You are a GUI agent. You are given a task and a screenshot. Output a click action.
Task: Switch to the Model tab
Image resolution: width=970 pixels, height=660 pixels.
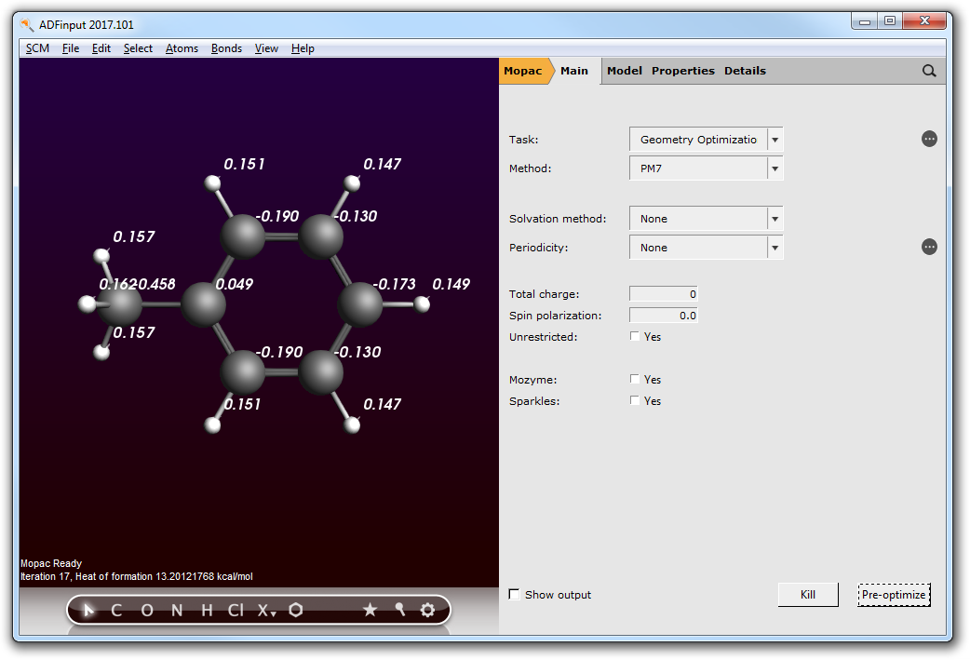[625, 71]
